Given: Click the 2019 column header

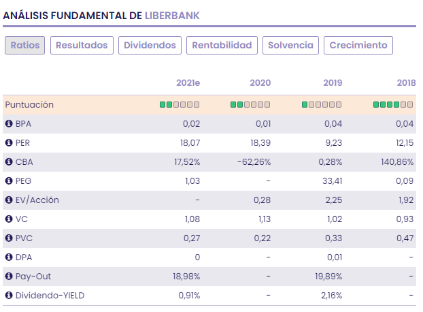Looking at the screenshot, I should click(332, 83).
